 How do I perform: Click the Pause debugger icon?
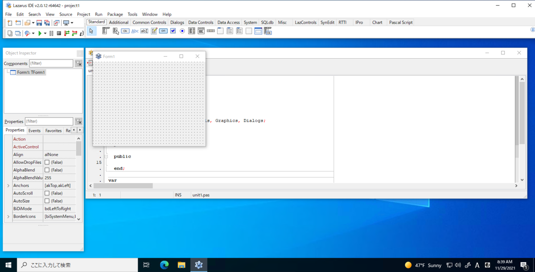(x=51, y=33)
